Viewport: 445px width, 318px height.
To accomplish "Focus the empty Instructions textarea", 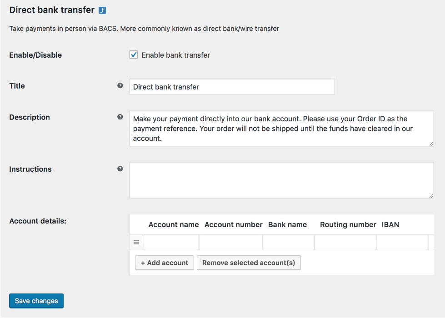I will pos(281,180).
